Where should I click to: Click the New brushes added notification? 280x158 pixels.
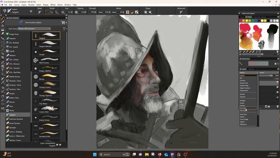point(33,22)
